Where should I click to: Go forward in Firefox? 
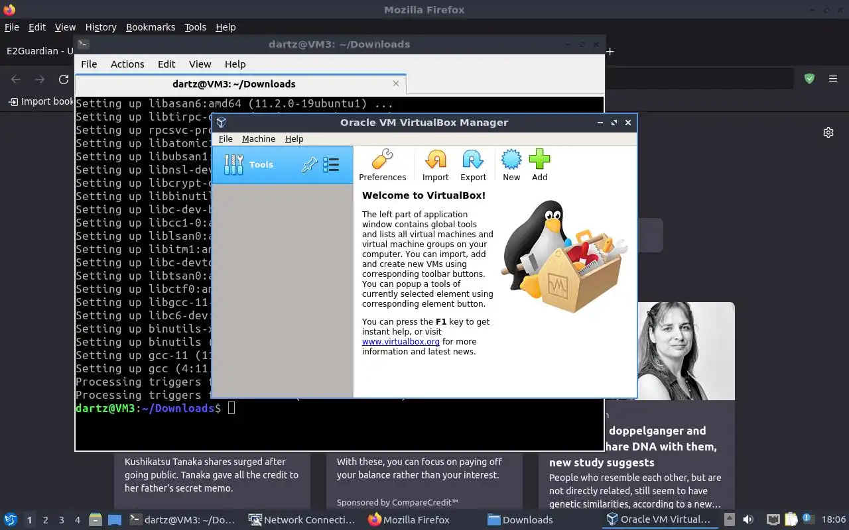point(40,79)
